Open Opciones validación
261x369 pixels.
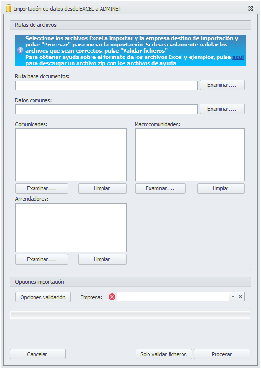click(43, 297)
